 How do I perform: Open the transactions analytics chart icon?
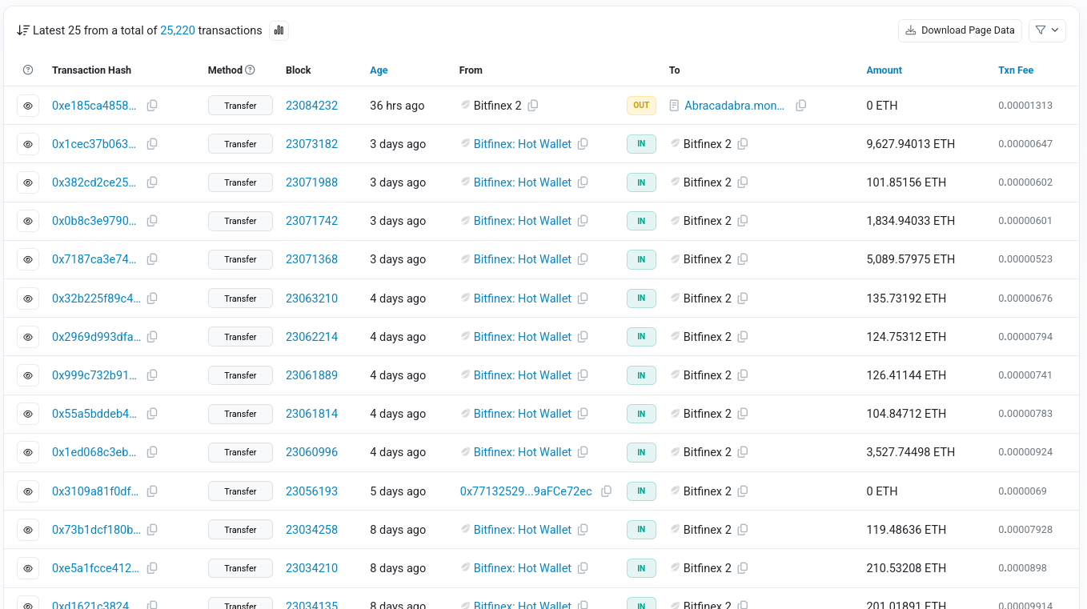click(279, 30)
